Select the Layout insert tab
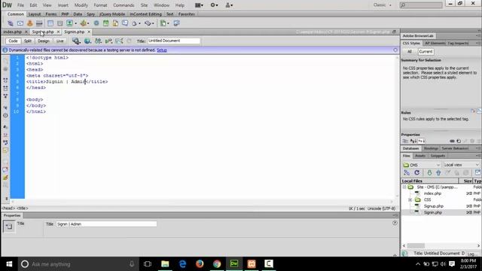Screen dimensions: 482x271 [35, 14]
